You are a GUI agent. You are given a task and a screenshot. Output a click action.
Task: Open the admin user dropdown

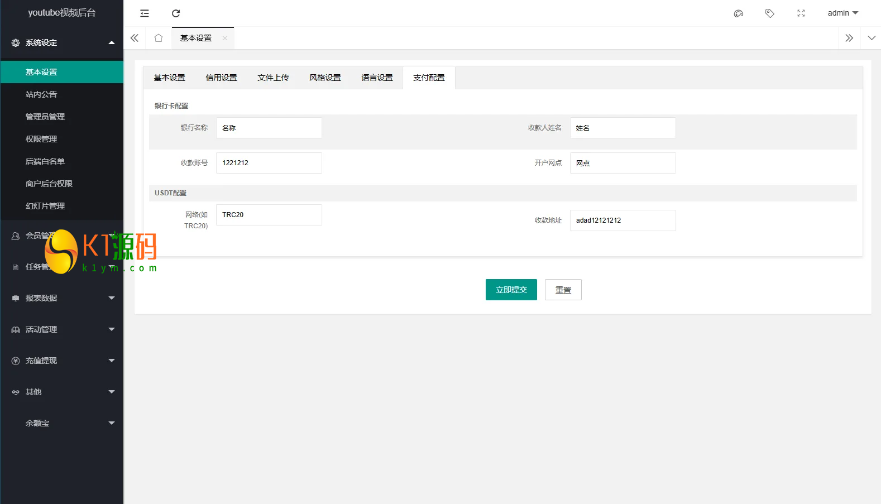843,13
